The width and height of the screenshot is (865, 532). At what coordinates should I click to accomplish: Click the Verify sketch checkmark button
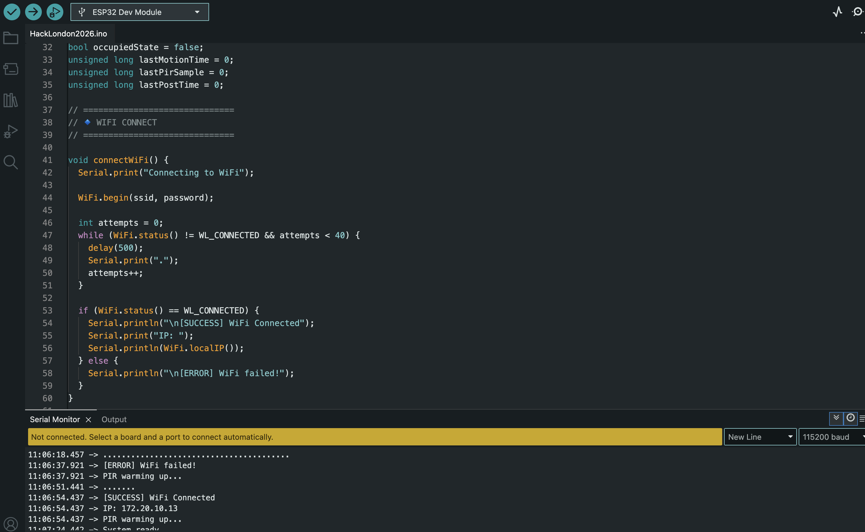[12, 12]
